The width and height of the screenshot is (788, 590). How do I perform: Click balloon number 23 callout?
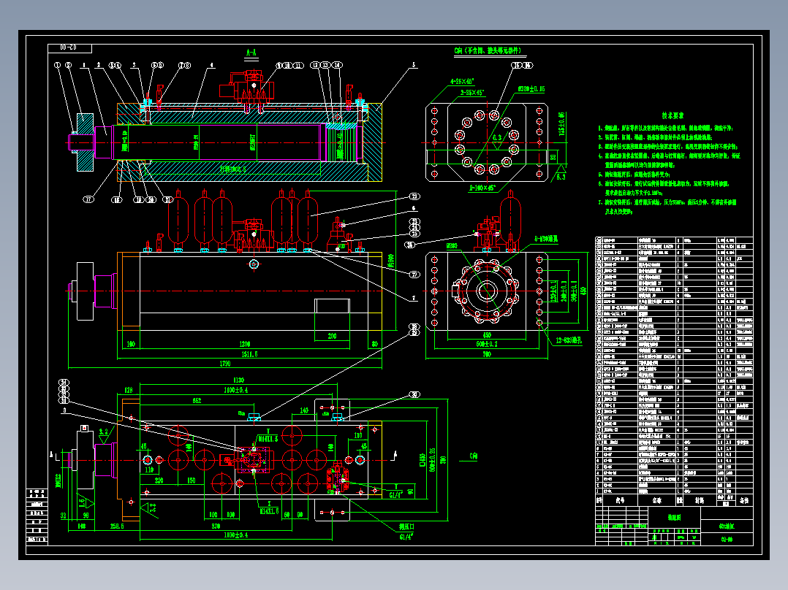point(414,196)
